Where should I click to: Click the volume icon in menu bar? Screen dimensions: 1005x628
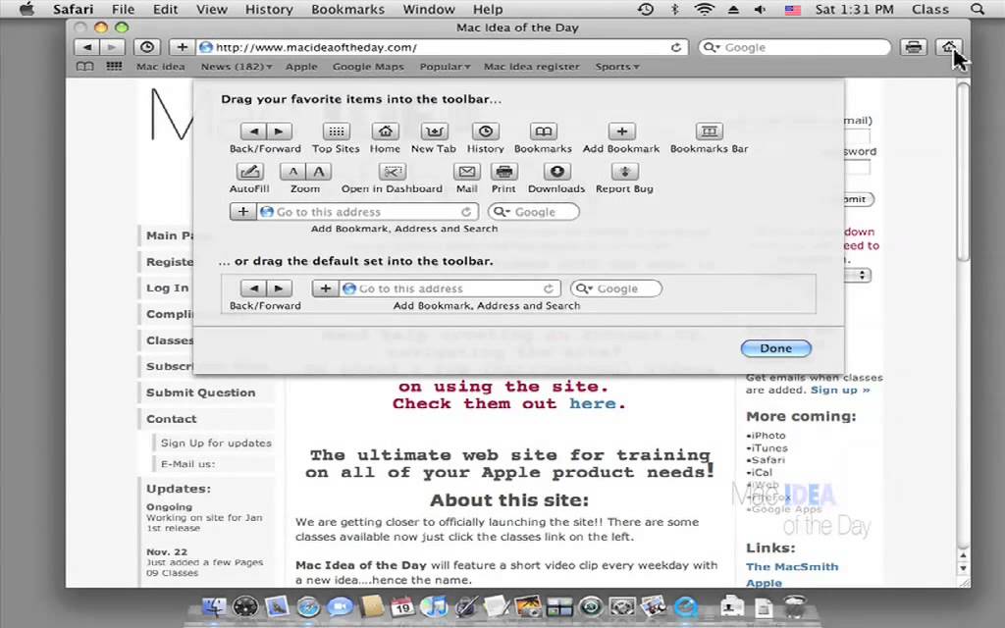[761, 10]
